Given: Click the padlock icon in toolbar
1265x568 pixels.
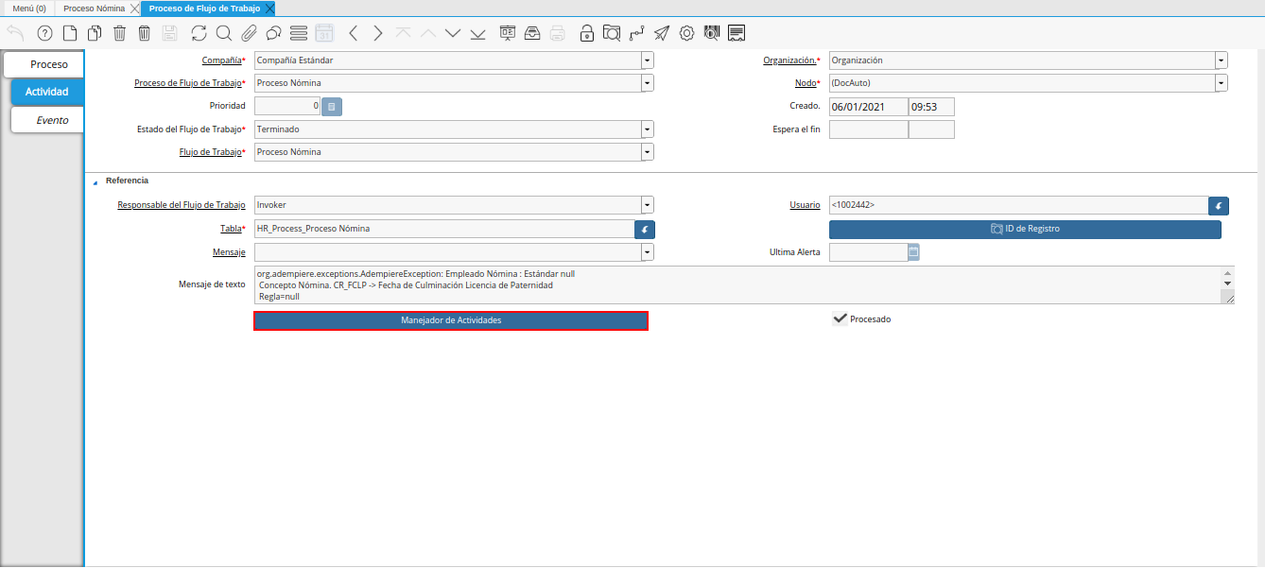Looking at the screenshot, I should pos(587,33).
